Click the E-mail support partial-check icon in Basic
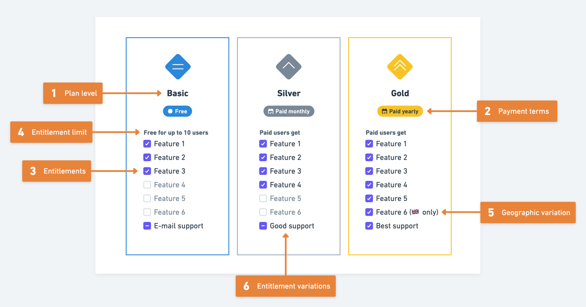Viewport: 586px width, 307px height. pyautogui.click(x=147, y=226)
